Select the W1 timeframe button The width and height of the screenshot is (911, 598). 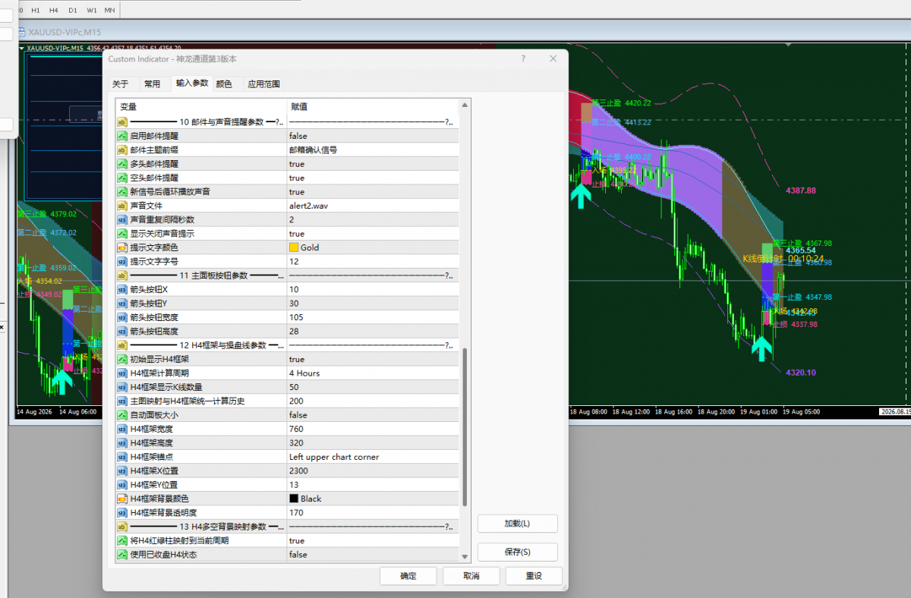(91, 10)
